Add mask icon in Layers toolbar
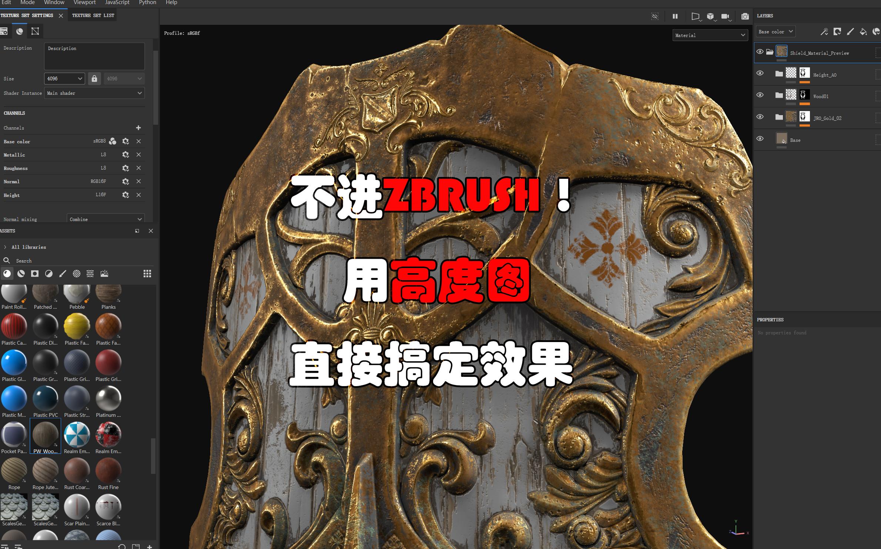Viewport: 881px width, 549px height. [x=837, y=32]
